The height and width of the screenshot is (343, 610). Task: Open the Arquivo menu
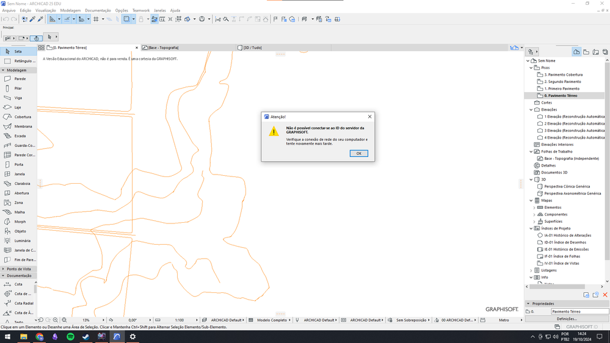(x=9, y=10)
